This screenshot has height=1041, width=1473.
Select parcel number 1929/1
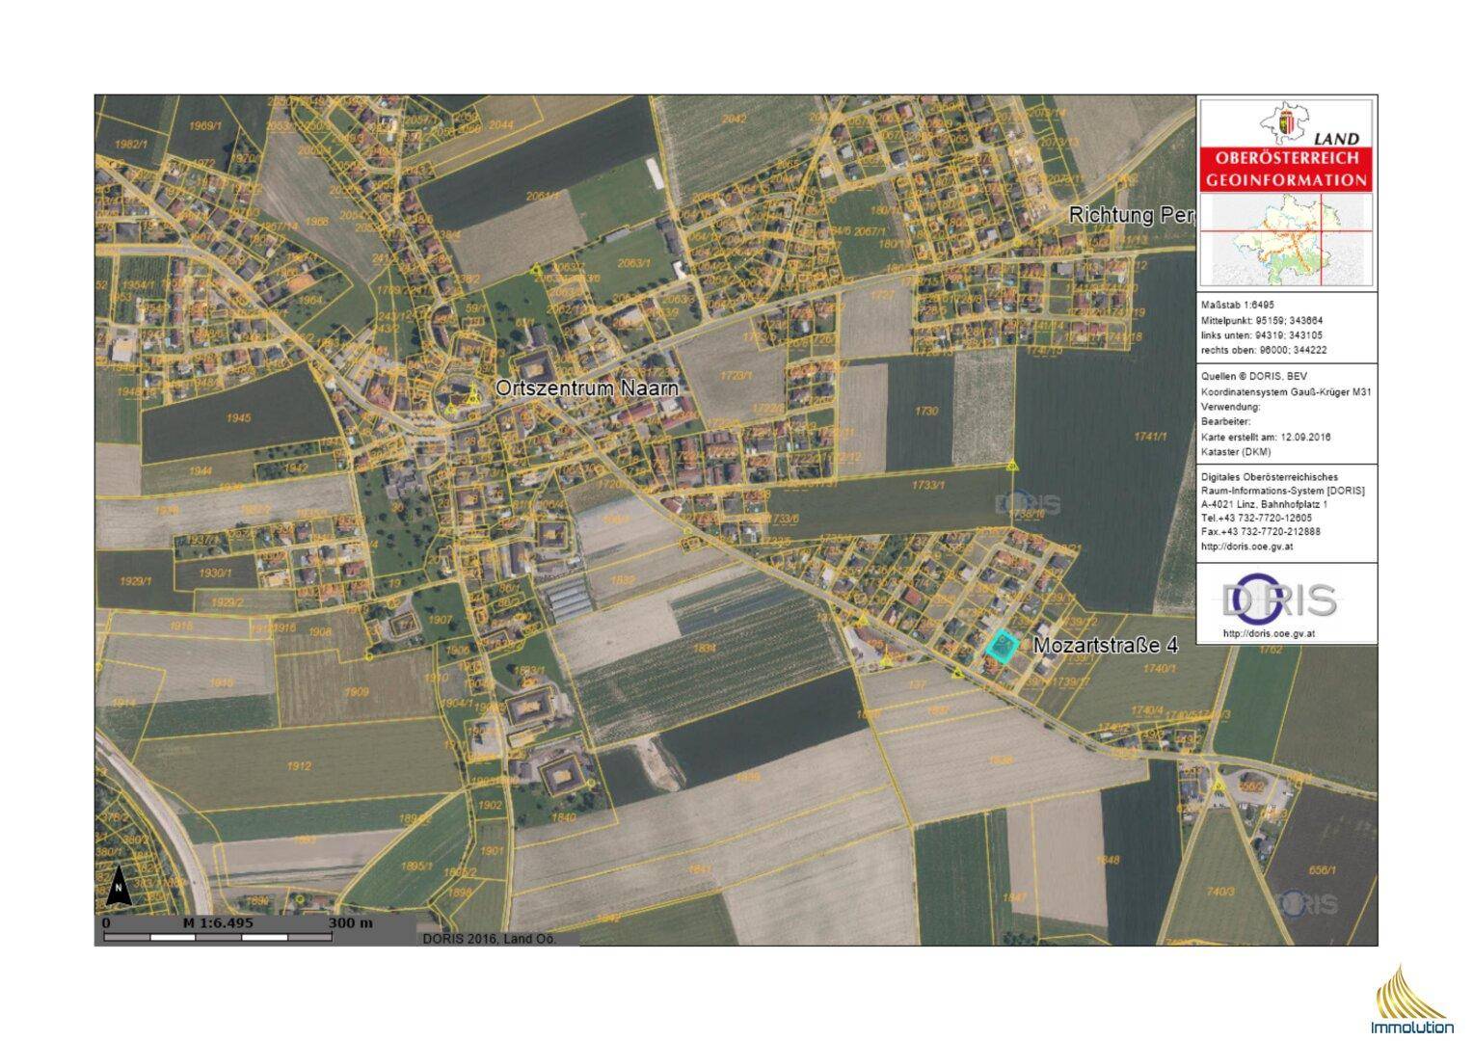point(136,581)
